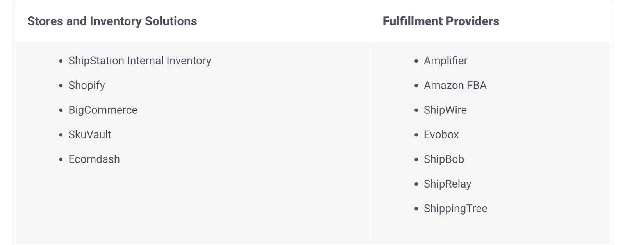This screenshot has width=625, height=245.
Task: Select BigCommerce in the stores list
Action: [103, 110]
